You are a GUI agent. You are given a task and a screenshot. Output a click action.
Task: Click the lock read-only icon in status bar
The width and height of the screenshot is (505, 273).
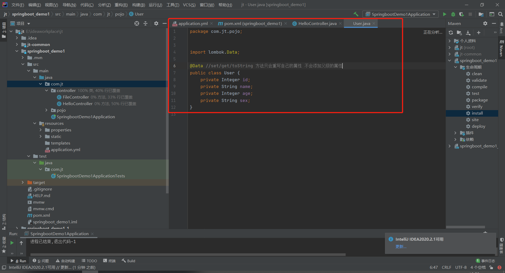(x=491, y=267)
